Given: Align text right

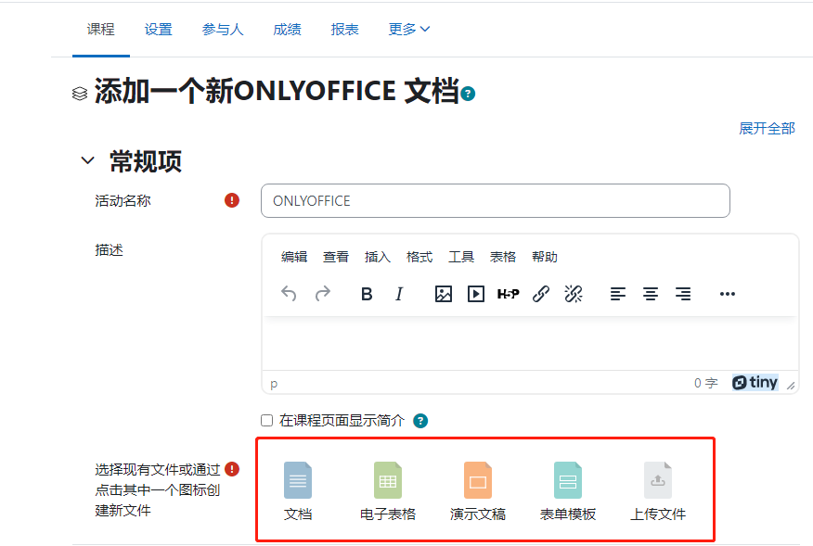Looking at the screenshot, I should (683, 294).
